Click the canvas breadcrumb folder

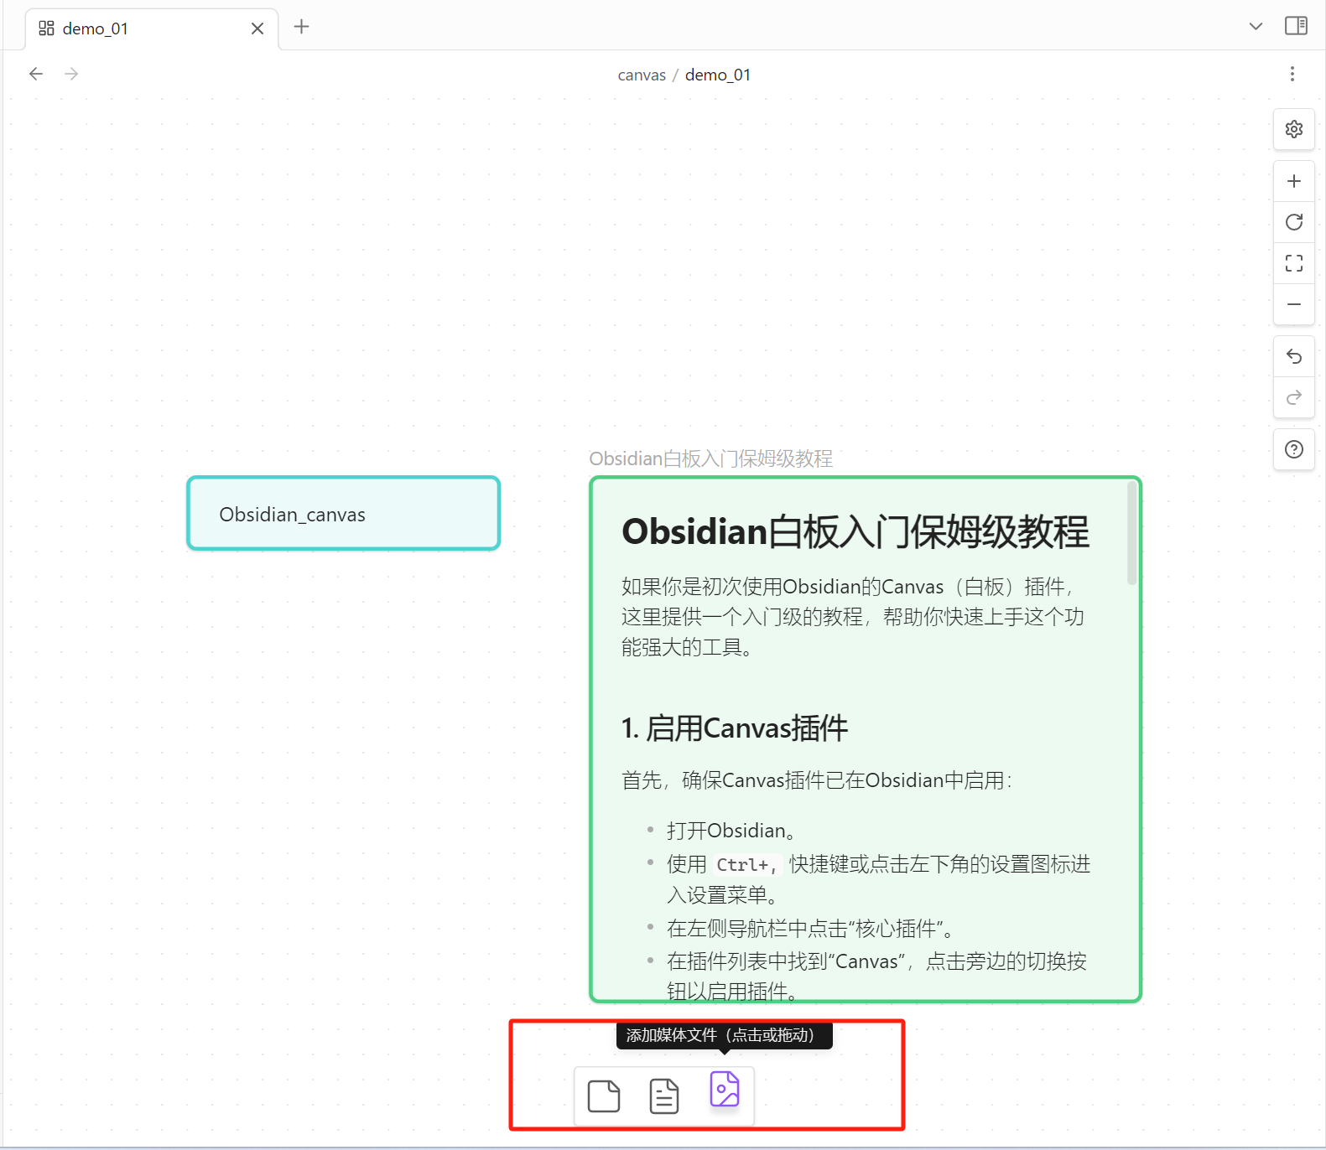pyautogui.click(x=642, y=75)
